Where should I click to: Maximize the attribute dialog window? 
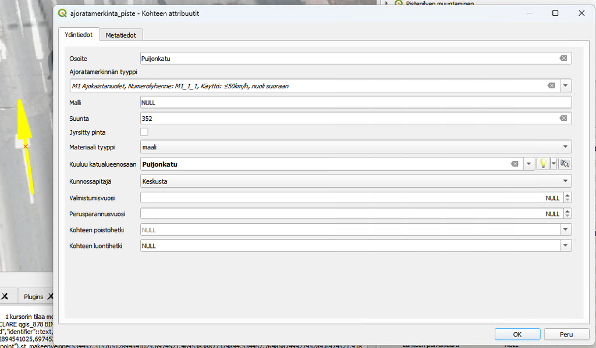[555, 13]
